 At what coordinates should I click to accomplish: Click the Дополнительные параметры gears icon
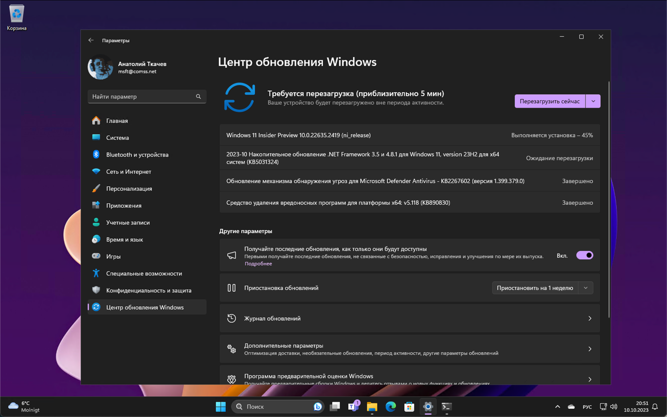point(232,349)
